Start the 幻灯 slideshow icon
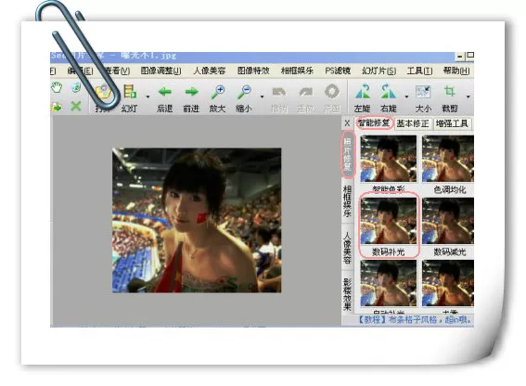Screen dimensions: 526x386 (130, 92)
